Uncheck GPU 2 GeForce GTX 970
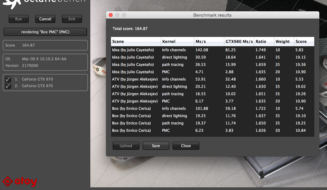327x190 pixels. 8,86
